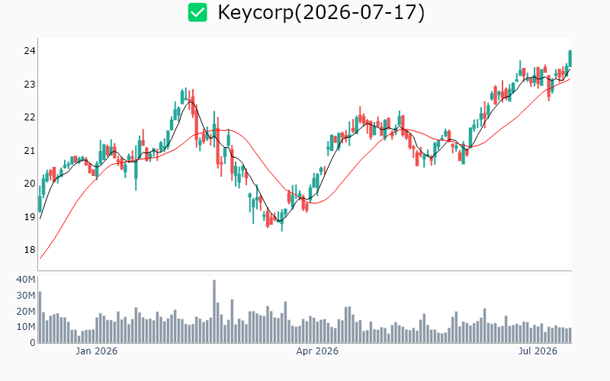Image resolution: width=610 pixels, height=381 pixels.
Task: Click the Keycorp(2026-07-17) chart title
Action: [321, 12]
